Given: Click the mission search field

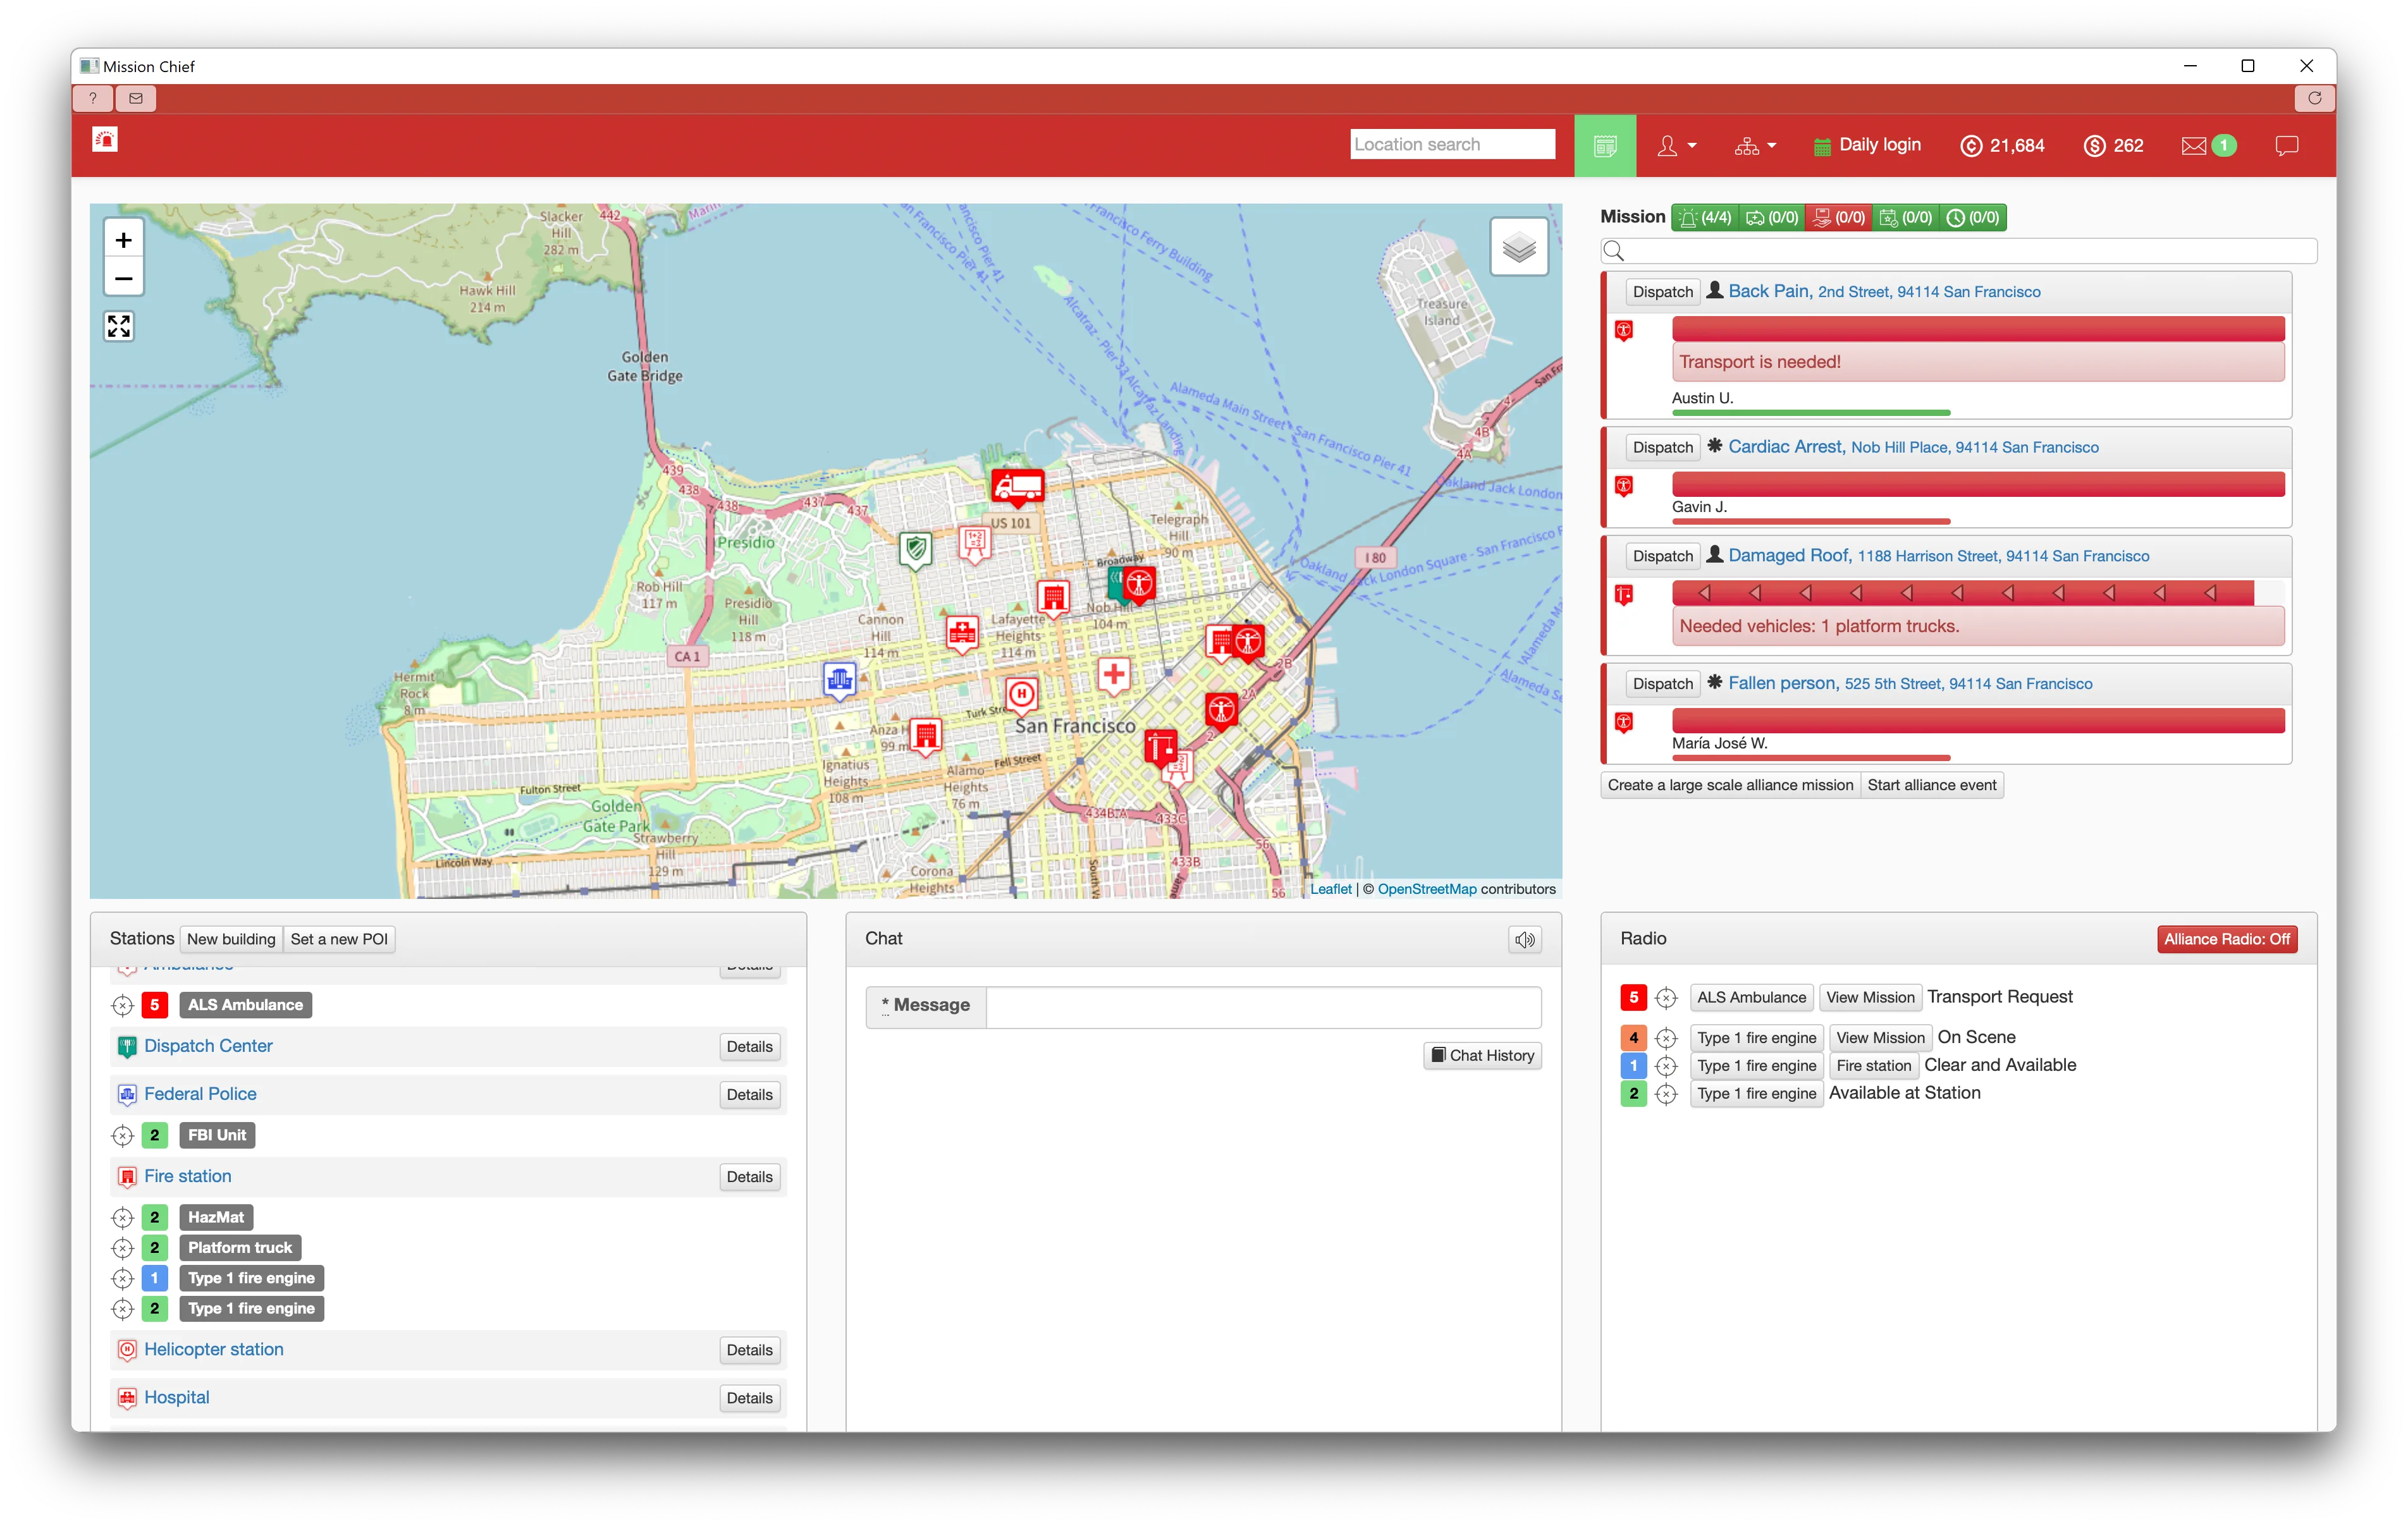Looking at the screenshot, I should click(1958, 251).
